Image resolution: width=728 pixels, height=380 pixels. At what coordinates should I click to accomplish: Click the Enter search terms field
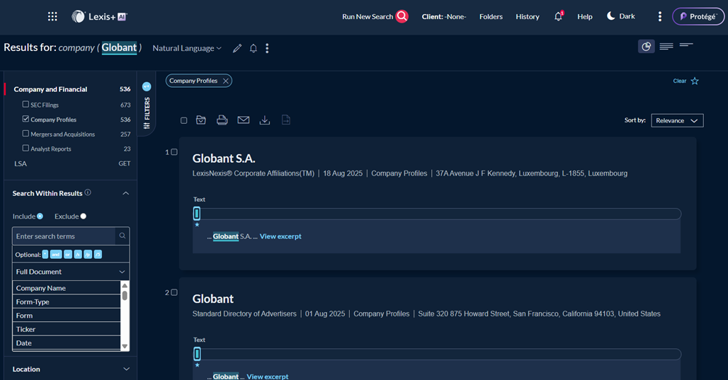point(64,236)
